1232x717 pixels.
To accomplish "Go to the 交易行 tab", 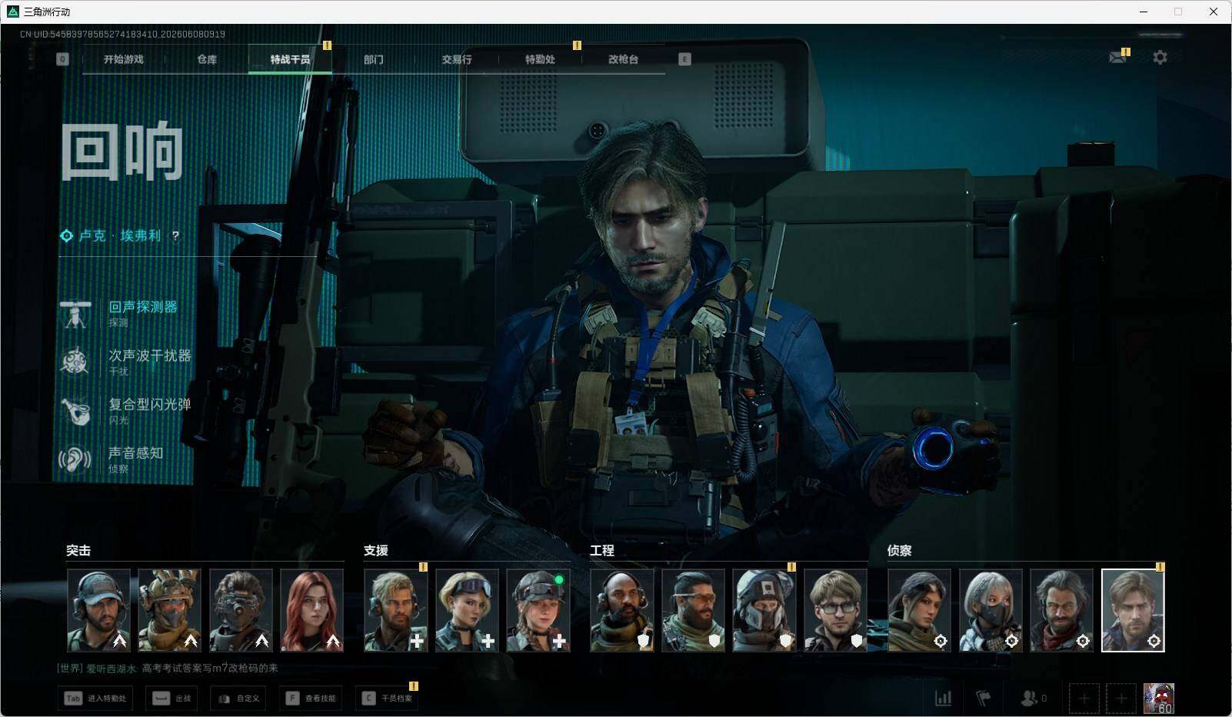I will [x=457, y=59].
